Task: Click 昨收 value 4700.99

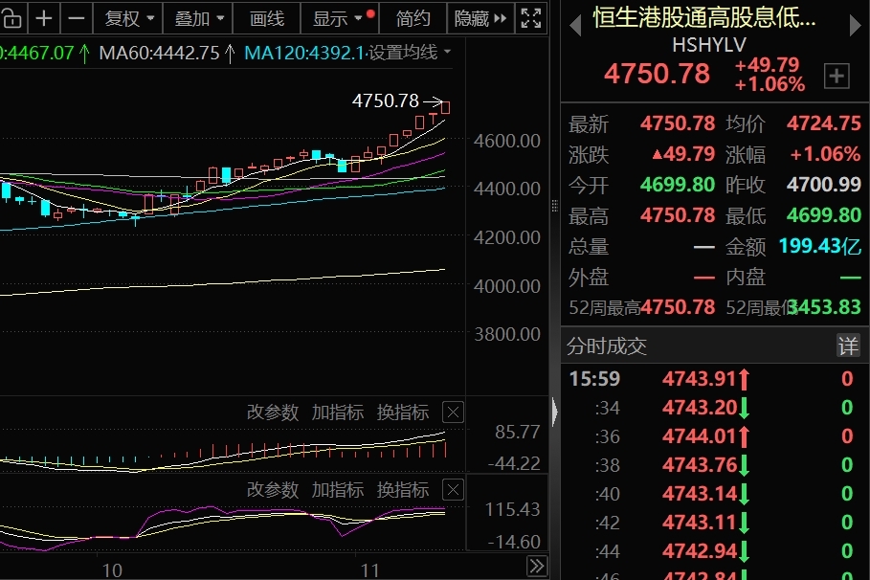Action: (823, 185)
